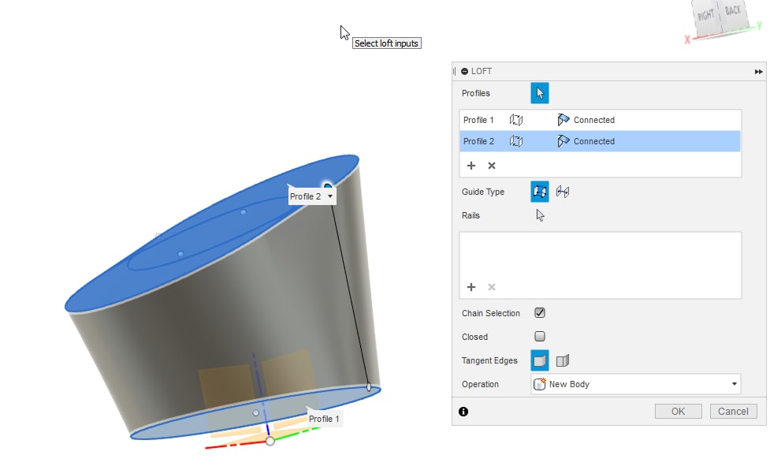
Task: Click Profile 2 Connected condition icon
Action: [563, 141]
